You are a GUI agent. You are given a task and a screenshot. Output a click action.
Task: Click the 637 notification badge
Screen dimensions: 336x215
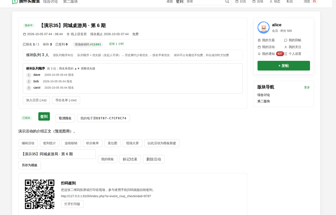pyautogui.click(x=280, y=54)
